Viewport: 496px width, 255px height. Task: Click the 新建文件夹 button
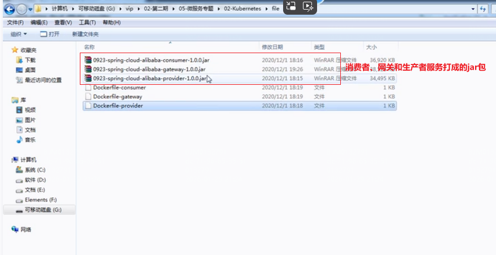point(85,34)
